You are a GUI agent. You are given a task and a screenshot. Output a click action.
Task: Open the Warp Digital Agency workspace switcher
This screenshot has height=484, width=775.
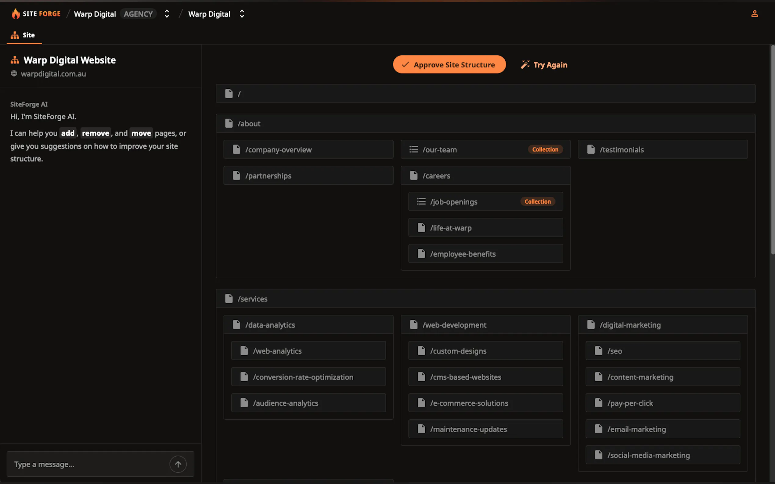coord(167,14)
